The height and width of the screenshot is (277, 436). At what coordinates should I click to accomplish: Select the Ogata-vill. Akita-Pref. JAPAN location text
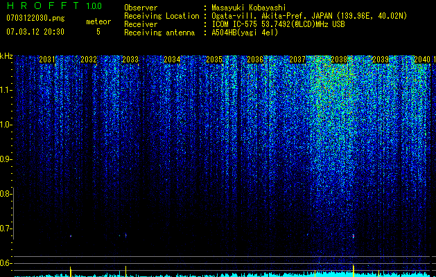click(x=309, y=16)
